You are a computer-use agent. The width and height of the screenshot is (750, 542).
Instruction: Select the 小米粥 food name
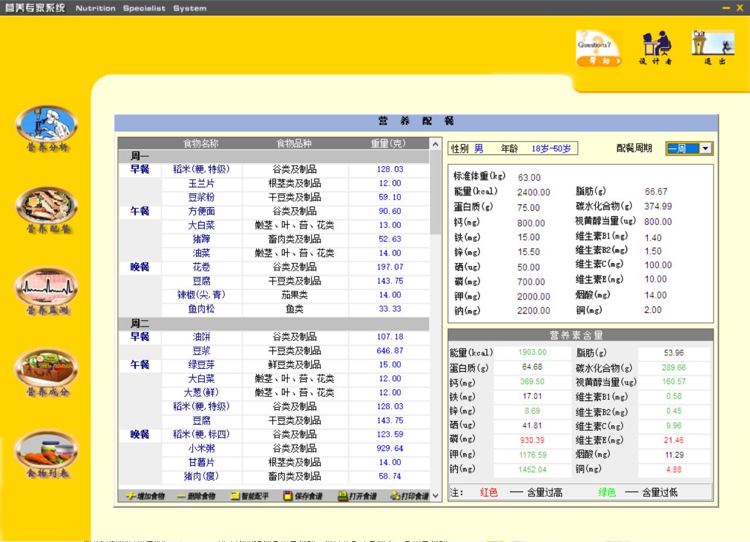click(201, 449)
